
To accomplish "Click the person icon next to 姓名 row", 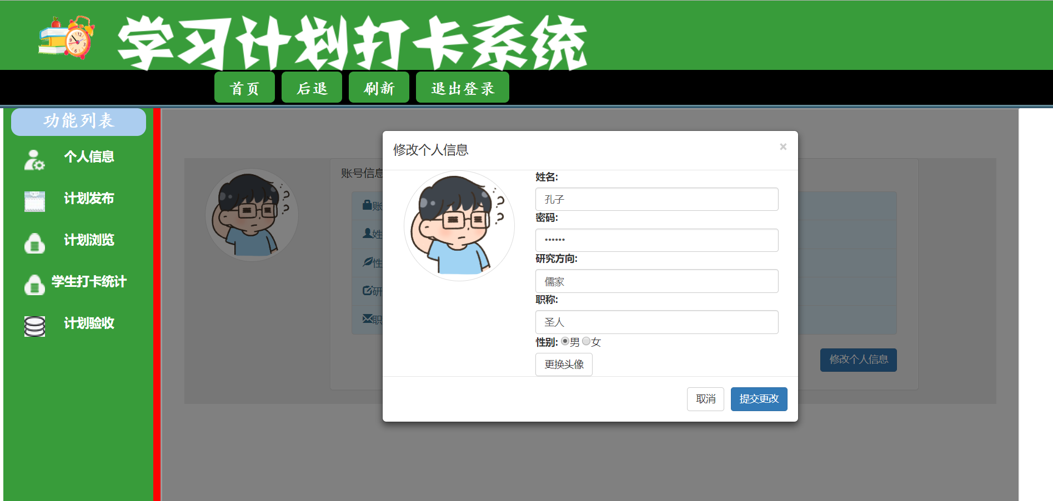I will (366, 234).
